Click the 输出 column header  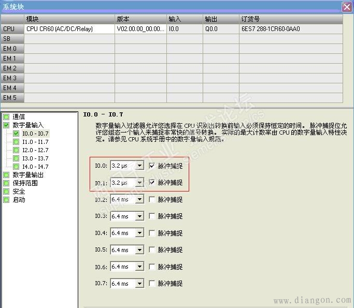click(x=221, y=19)
